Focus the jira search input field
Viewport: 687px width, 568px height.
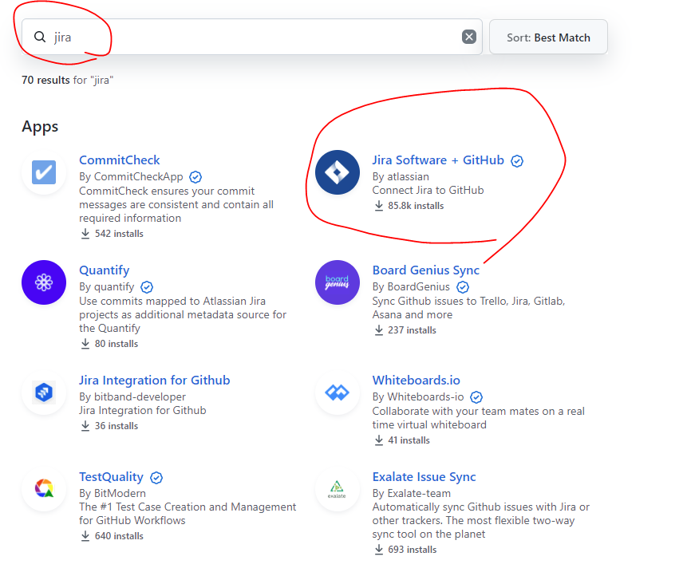(x=252, y=37)
